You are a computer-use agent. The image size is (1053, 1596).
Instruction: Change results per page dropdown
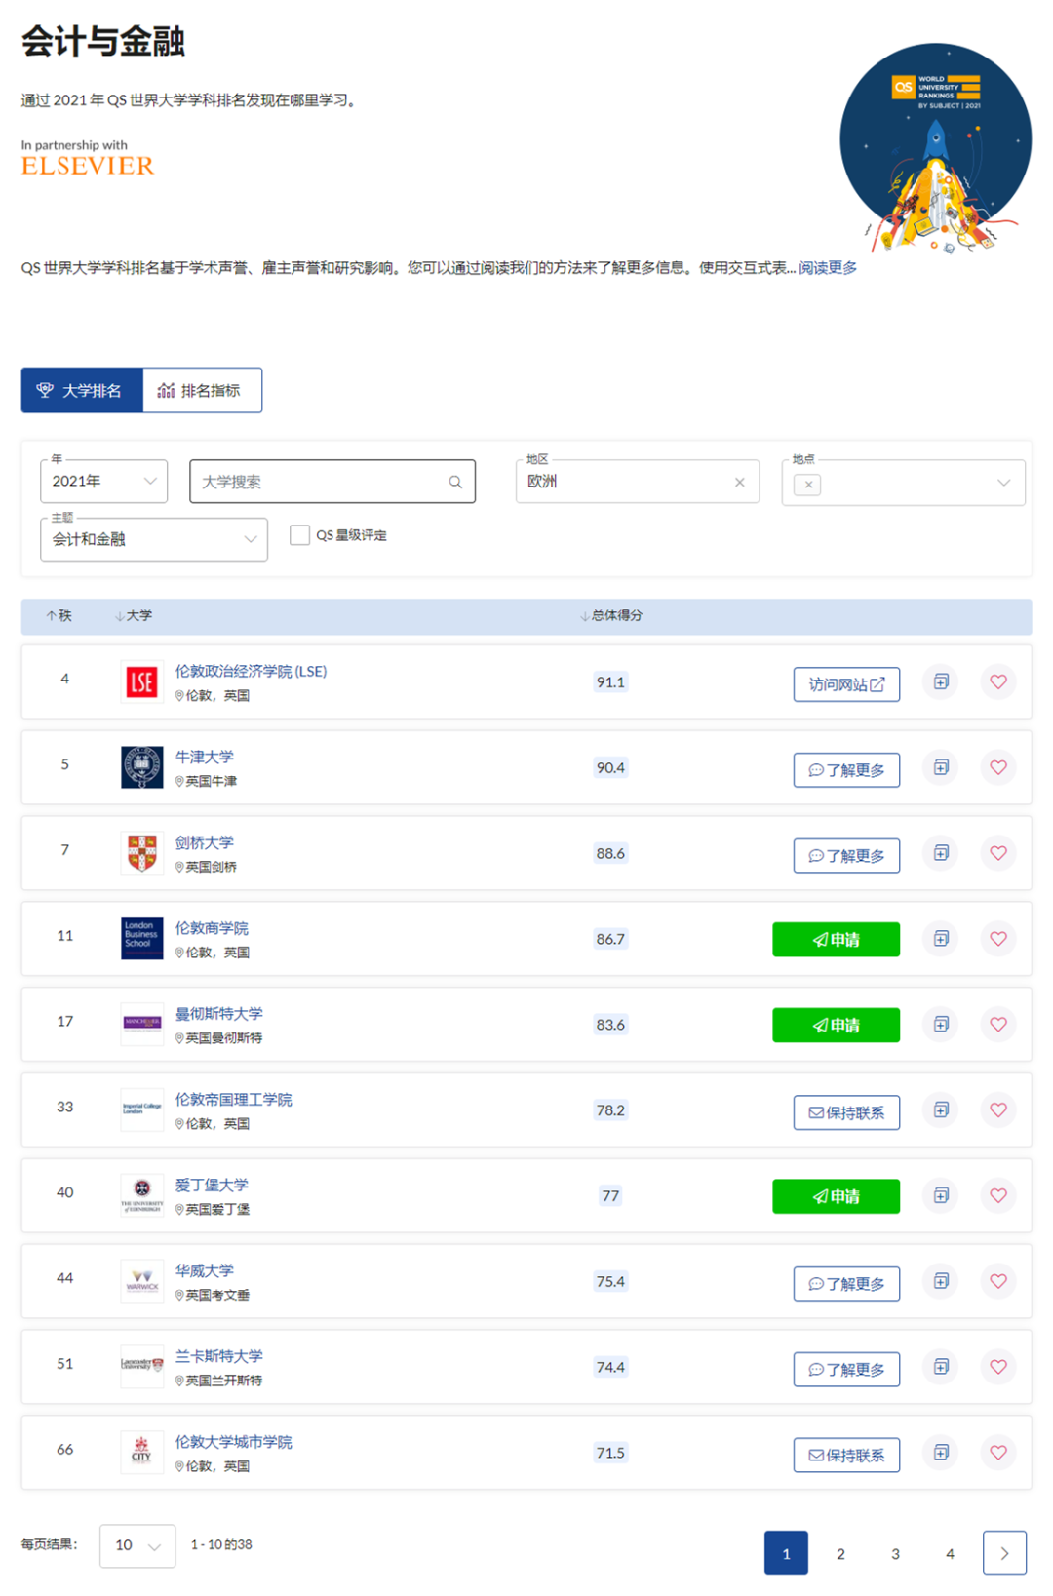pos(137,1545)
